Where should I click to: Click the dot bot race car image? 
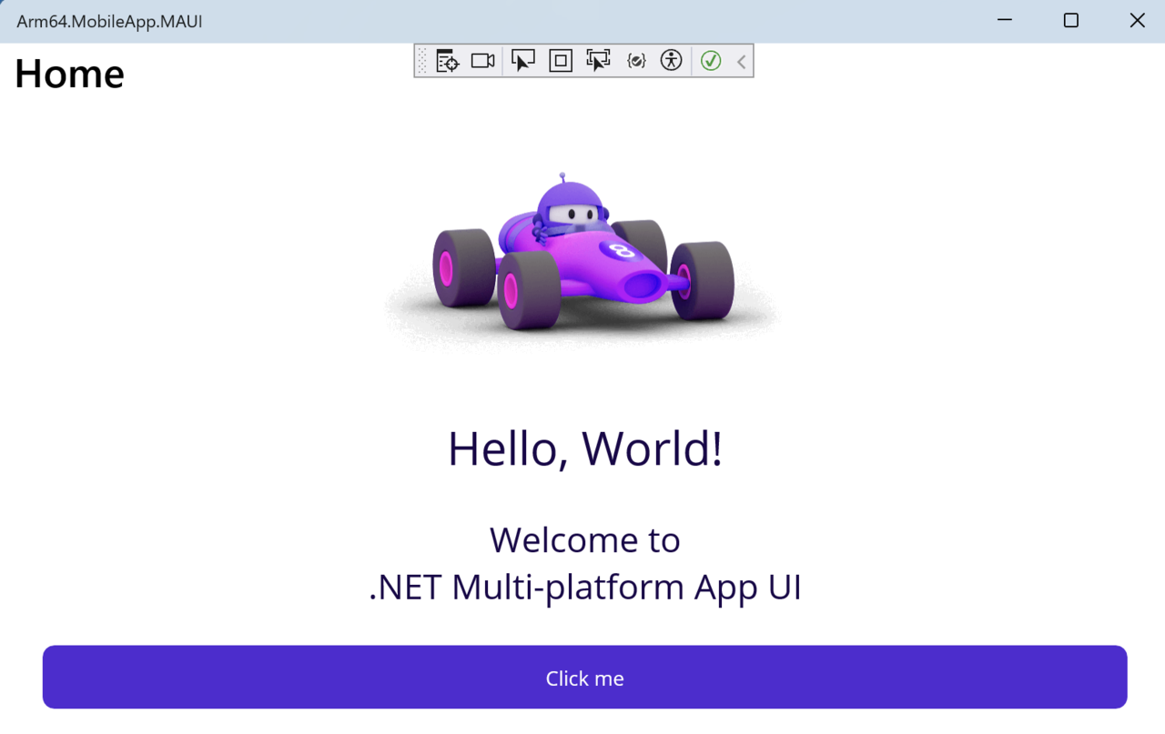click(x=582, y=264)
